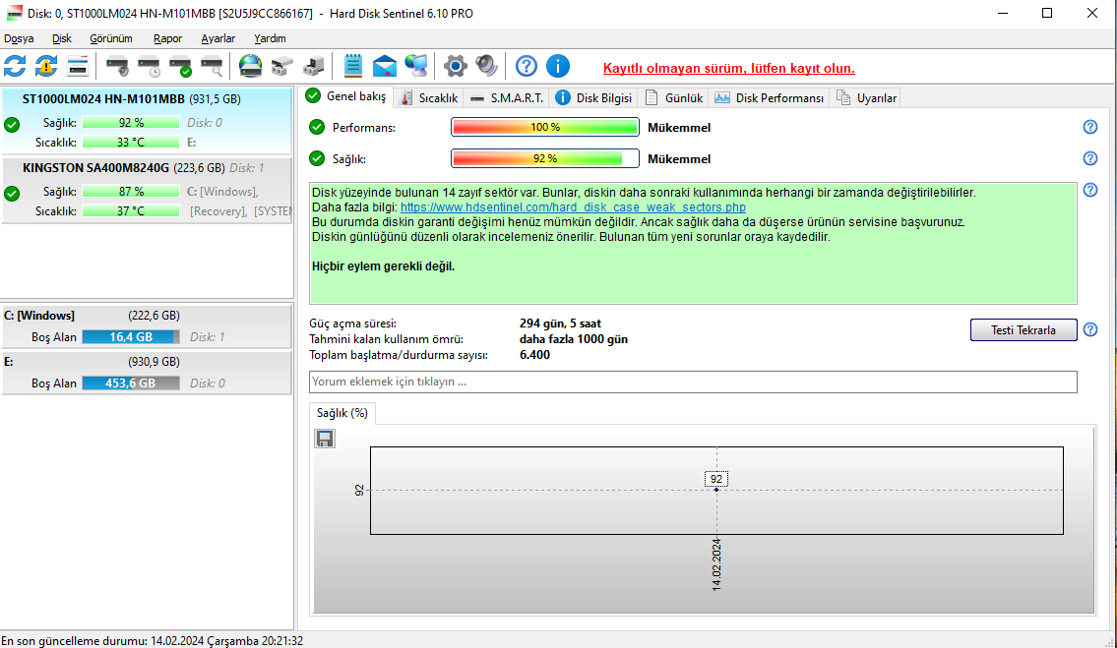Viewport: 1117px width, 648px height.
Task: Click the disk with clock toolbar icon
Action: pyautogui.click(x=149, y=66)
